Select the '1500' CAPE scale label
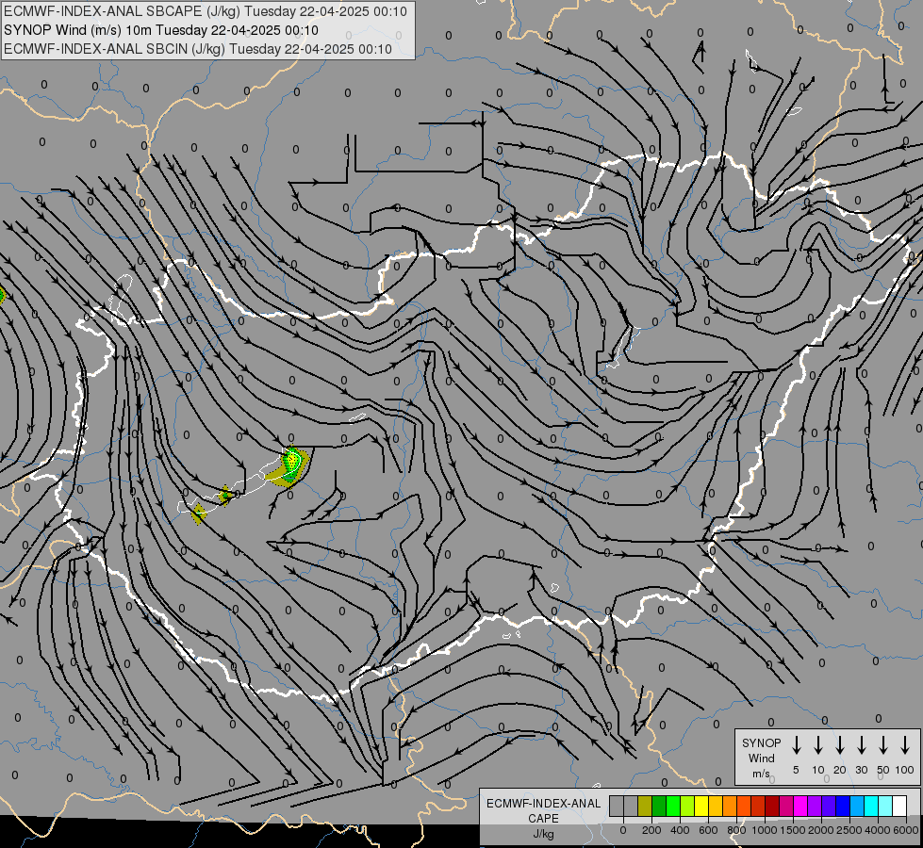The image size is (923, 848). (x=793, y=830)
